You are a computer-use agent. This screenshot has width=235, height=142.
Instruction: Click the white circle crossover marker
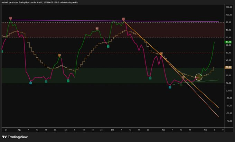(199, 77)
